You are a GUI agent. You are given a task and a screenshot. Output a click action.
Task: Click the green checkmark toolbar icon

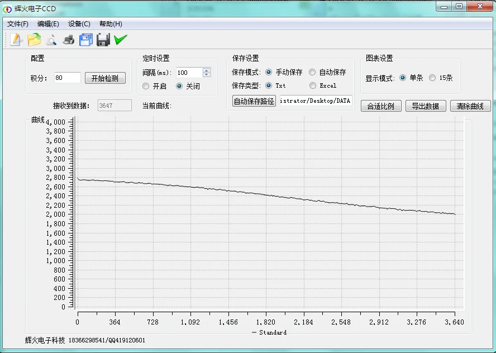pyautogui.click(x=120, y=40)
